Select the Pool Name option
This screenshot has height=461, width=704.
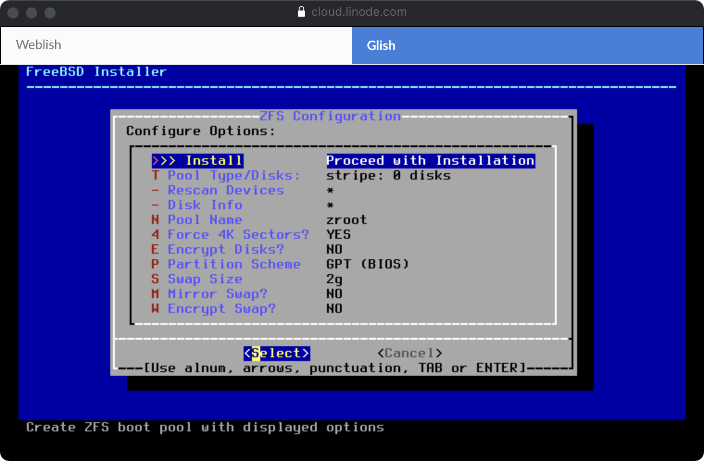point(205,220)
